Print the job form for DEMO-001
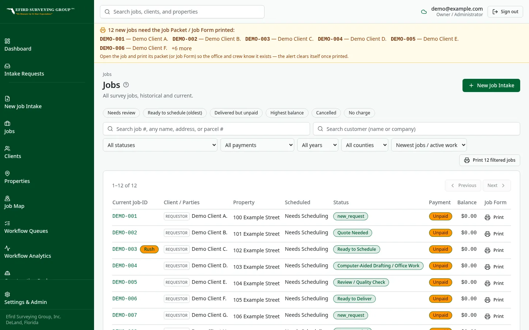Image resolution: width=529 pixels, height=330 pixels. tap(494, 217)
